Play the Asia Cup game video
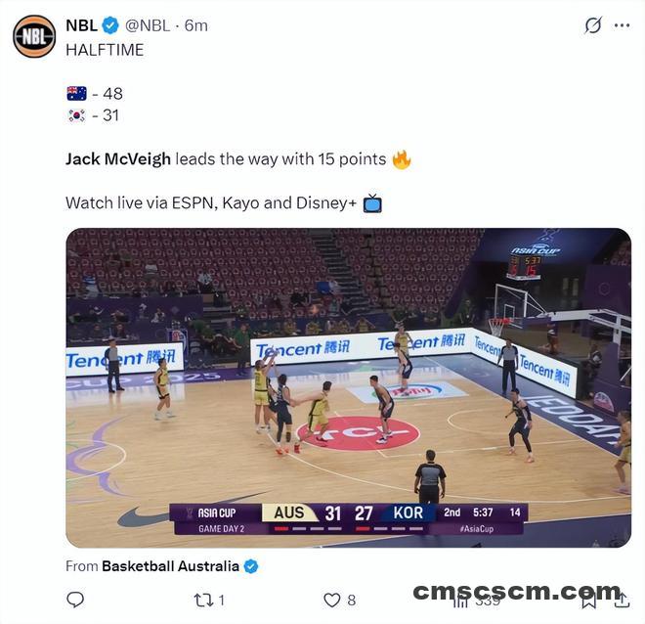This screenshot has width=645, height=624. click(349, 387)
